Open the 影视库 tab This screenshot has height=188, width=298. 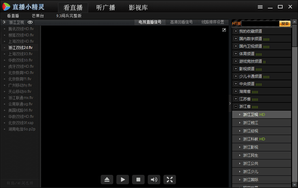(138, 8)
